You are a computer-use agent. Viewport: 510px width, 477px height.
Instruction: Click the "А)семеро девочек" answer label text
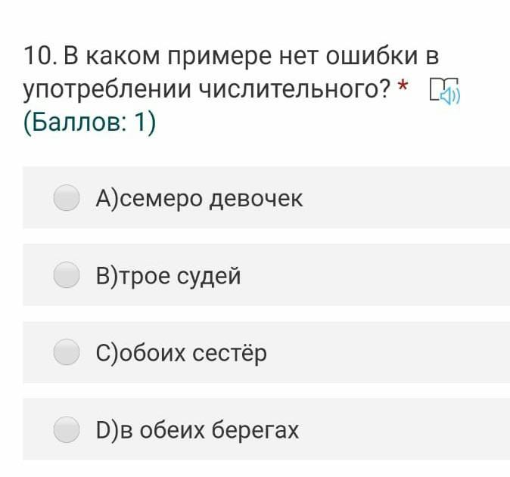click(x=199, y=199)
